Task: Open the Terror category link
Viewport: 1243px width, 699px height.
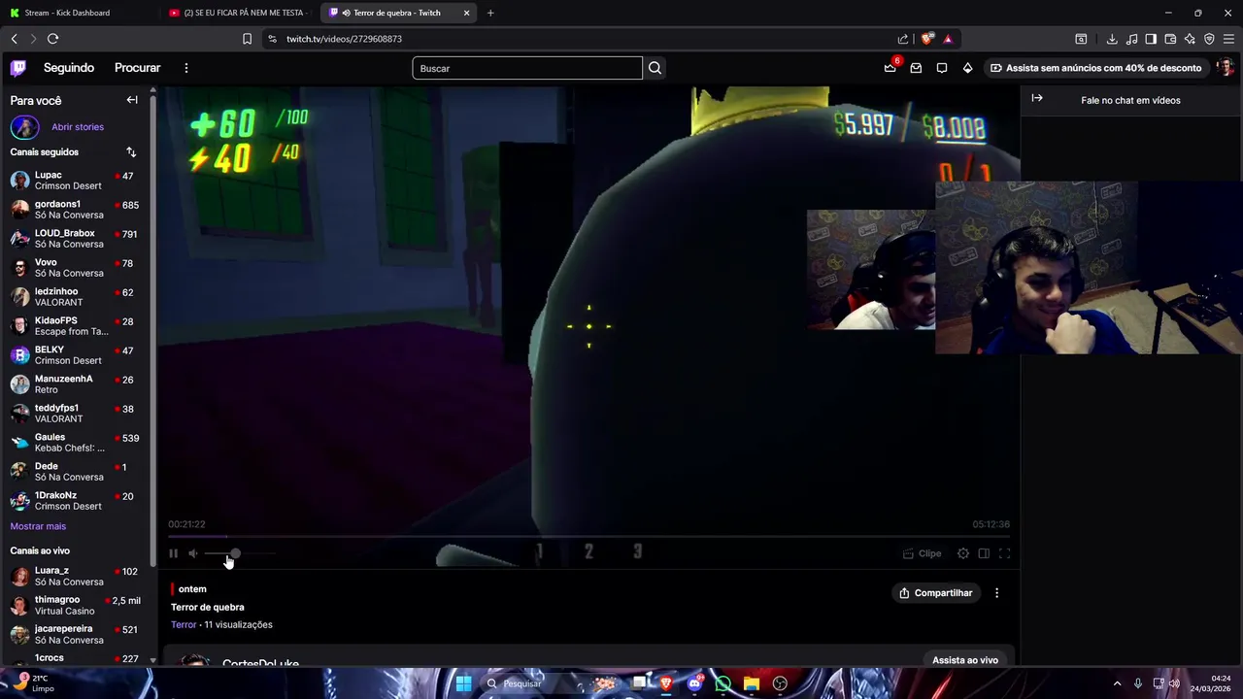Action: tap(184, 625)
